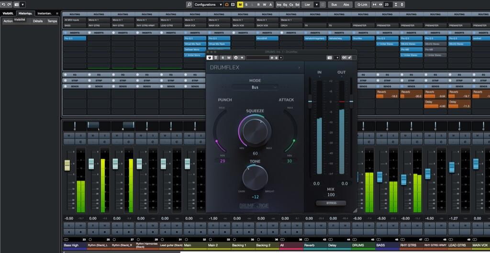Viewport: 490px width, 253px height.
Task: Toggle Inserts section bypass on first channel
Action: click(66, 33)
